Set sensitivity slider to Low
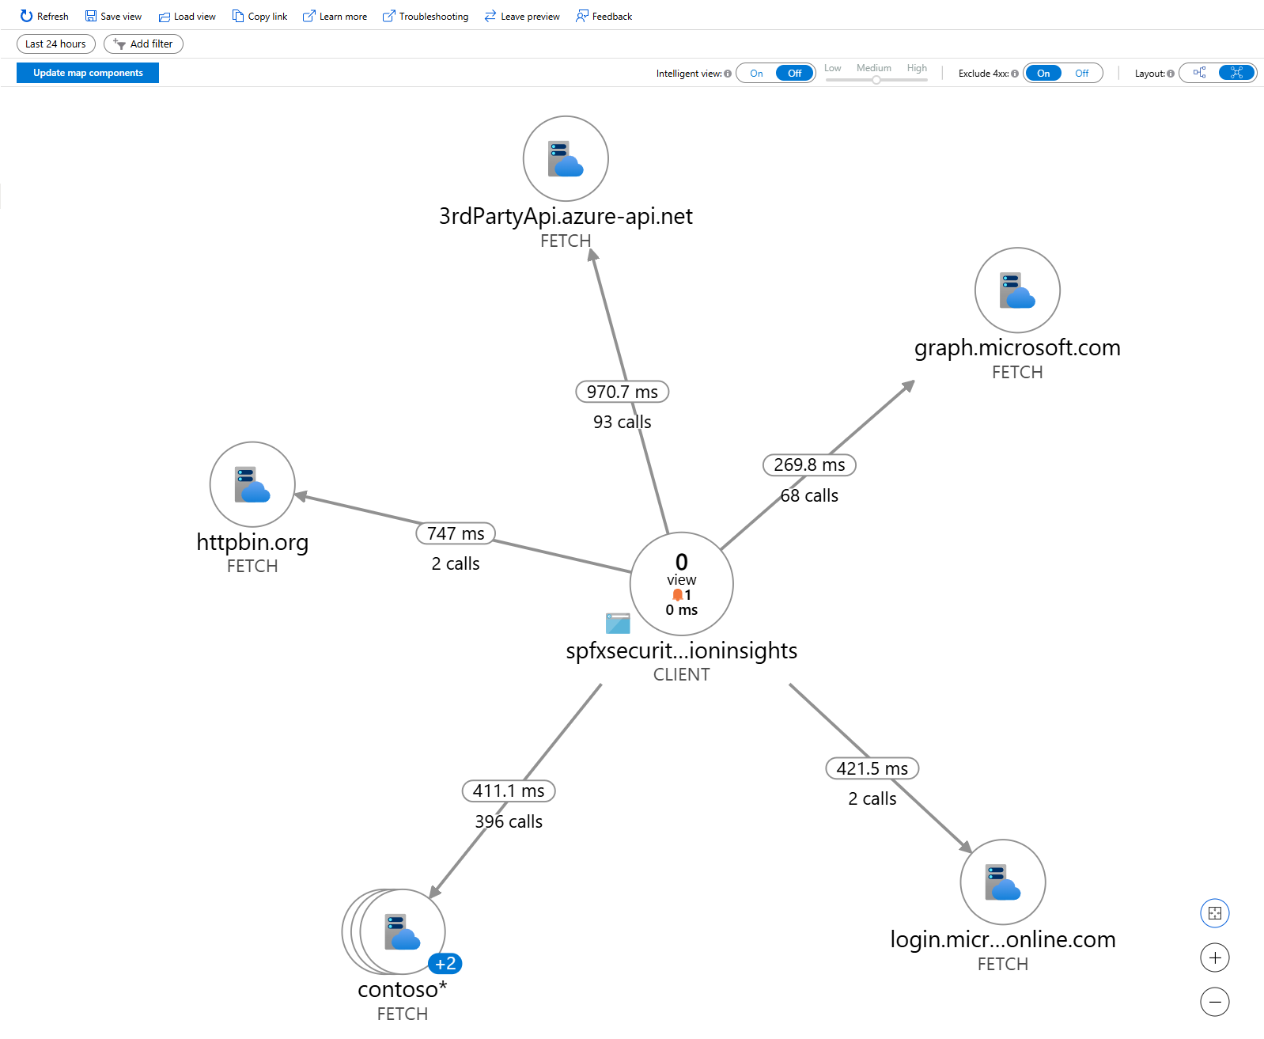 832,69
